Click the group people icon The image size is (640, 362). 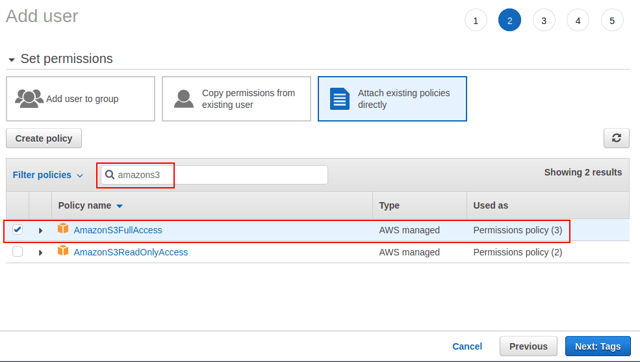29,99
